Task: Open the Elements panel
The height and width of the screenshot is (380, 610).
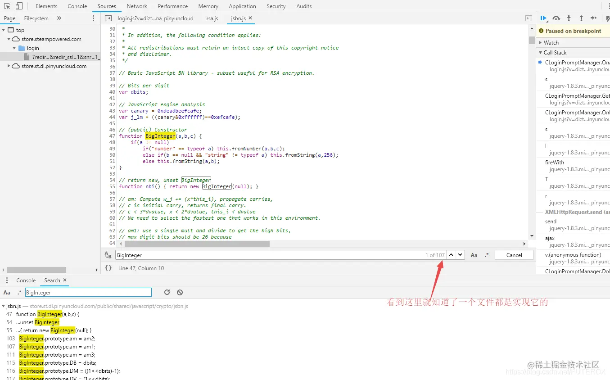Action: 46,6
